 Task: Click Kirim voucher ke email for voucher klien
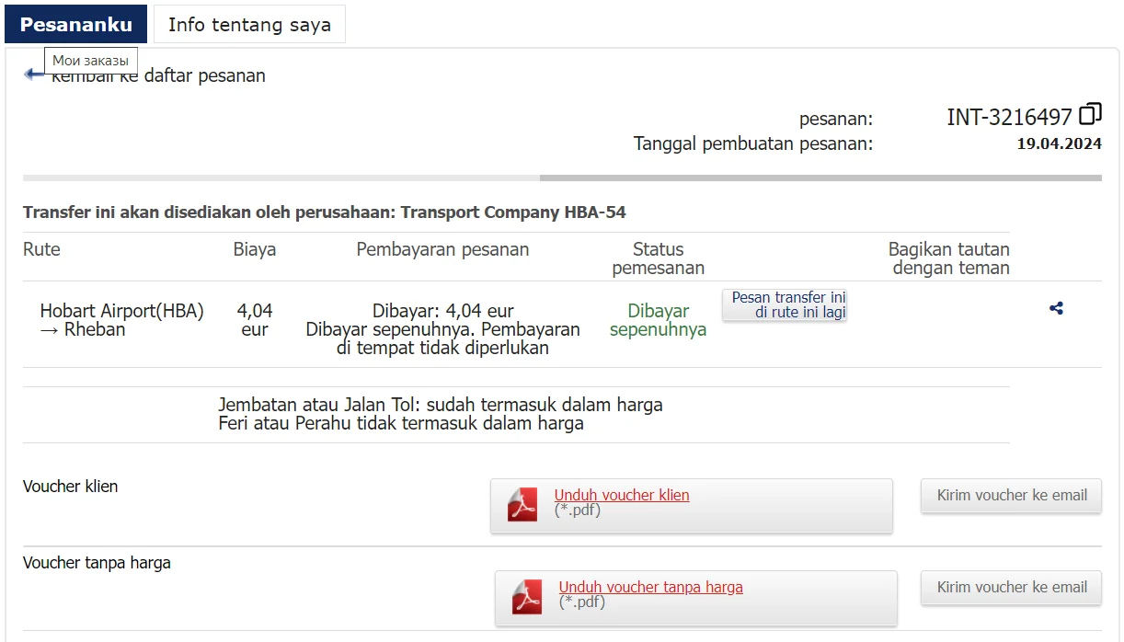(1011, 496)
